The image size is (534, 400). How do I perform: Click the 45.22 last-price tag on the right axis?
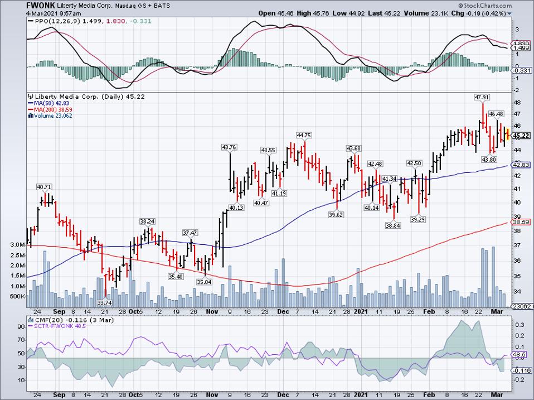click(521, 136)
